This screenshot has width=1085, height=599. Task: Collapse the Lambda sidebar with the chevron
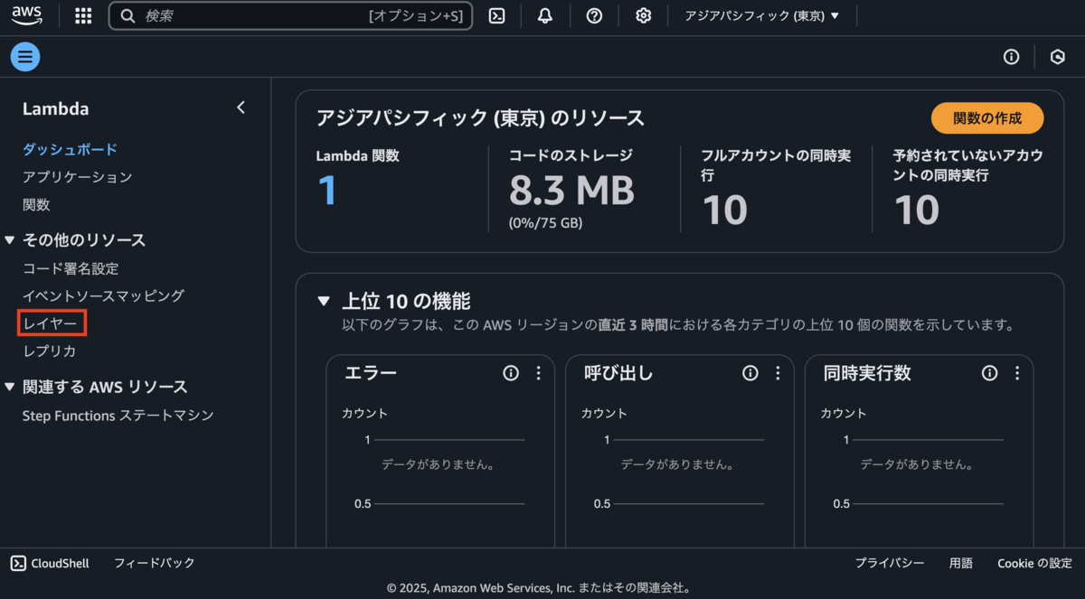coord(241,108)
